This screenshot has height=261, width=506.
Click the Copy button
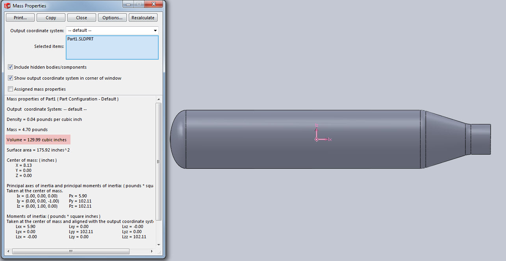coord(51,18)
